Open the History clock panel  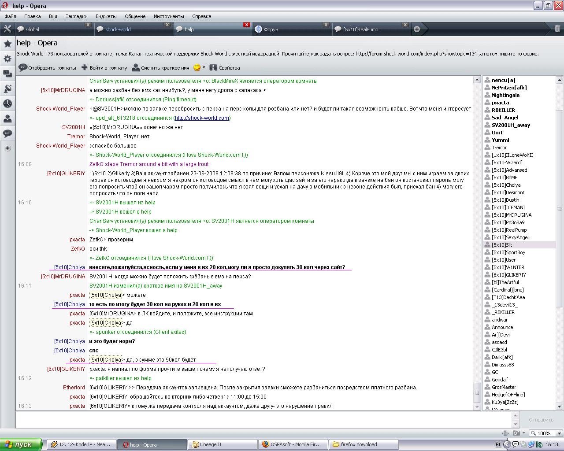tap(7, 104)
